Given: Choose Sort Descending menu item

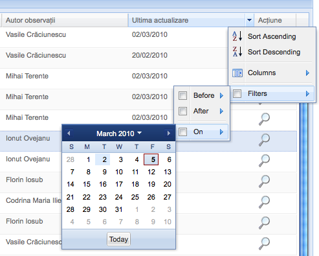Looking at the screenshot, I should pyautogui.click(x=272, y=52).
